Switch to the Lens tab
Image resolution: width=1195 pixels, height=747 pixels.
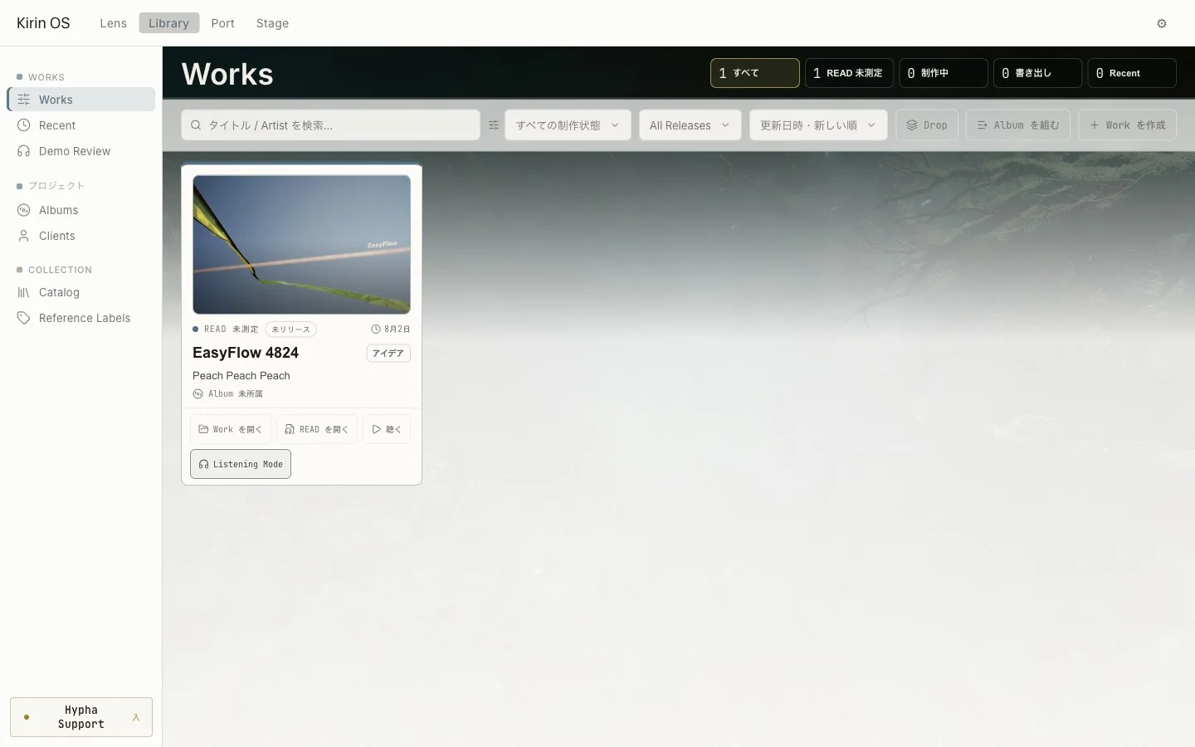(114, 23)
